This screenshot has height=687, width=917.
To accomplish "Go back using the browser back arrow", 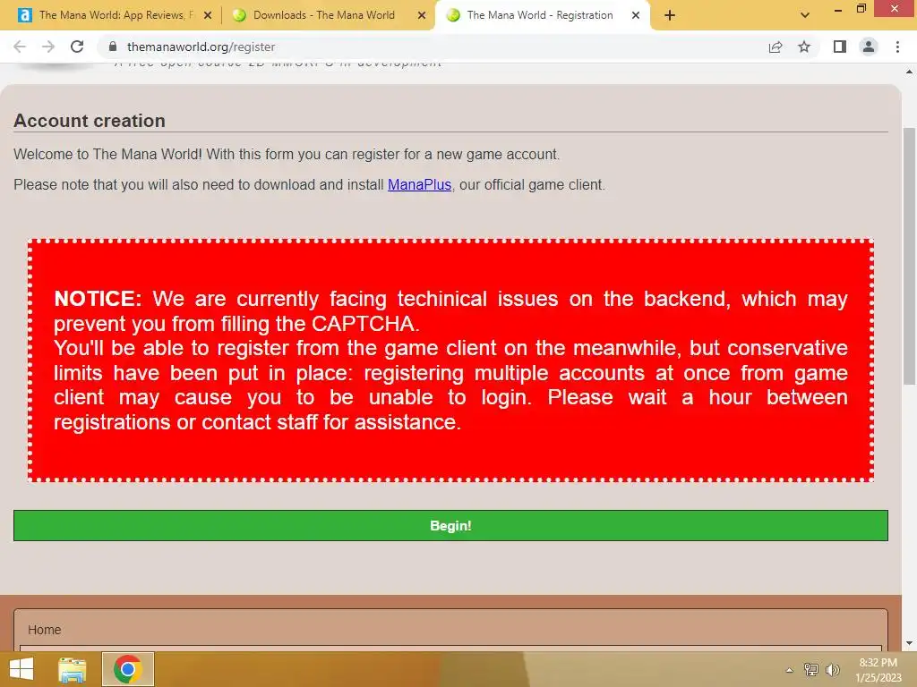I will [x=20, y=47].
